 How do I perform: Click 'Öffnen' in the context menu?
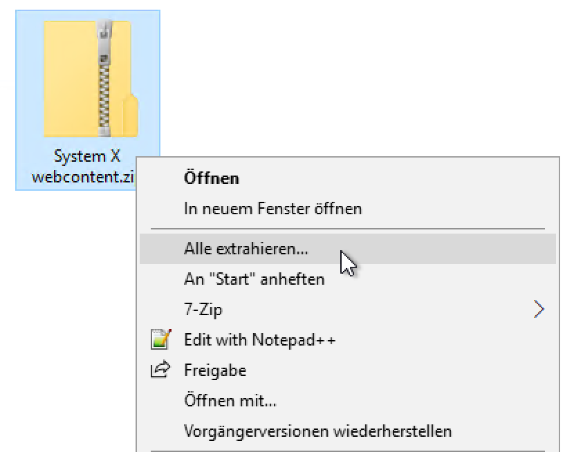(x=212, y=178)
